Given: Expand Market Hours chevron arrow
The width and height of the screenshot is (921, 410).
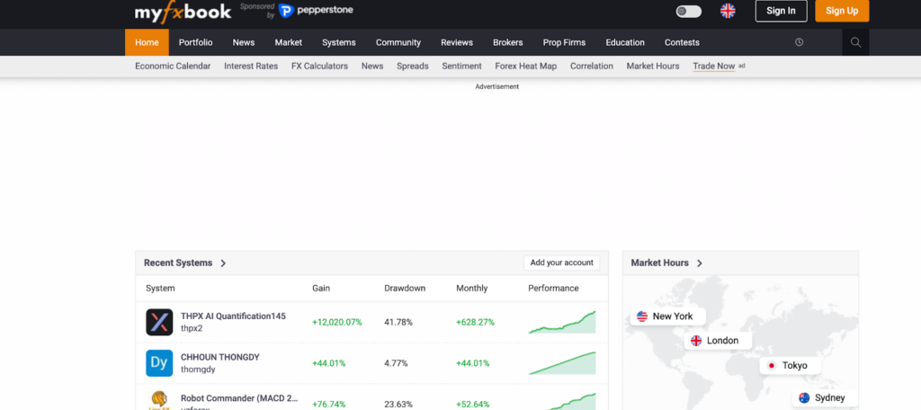Looking at the screenshot, I should [x=700, y=263].
